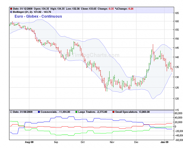The width and height of the screenshot is (183, 148).
Task: Click the 130 price axis label
Action: point(177,77)
